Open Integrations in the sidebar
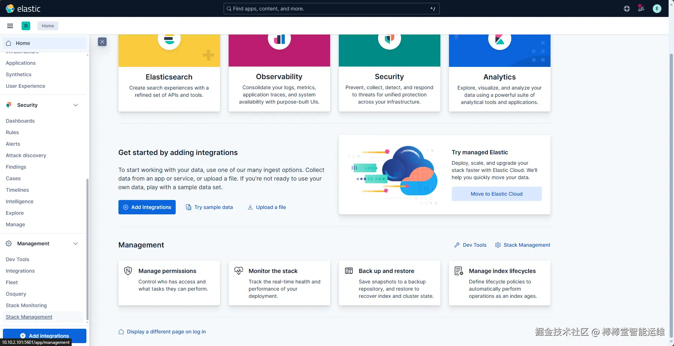Viewport: 674px width, 346px height. (20, 271)
